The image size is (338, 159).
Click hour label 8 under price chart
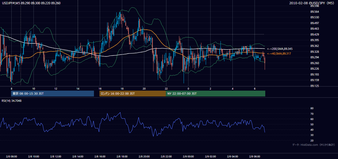[11, 89]
